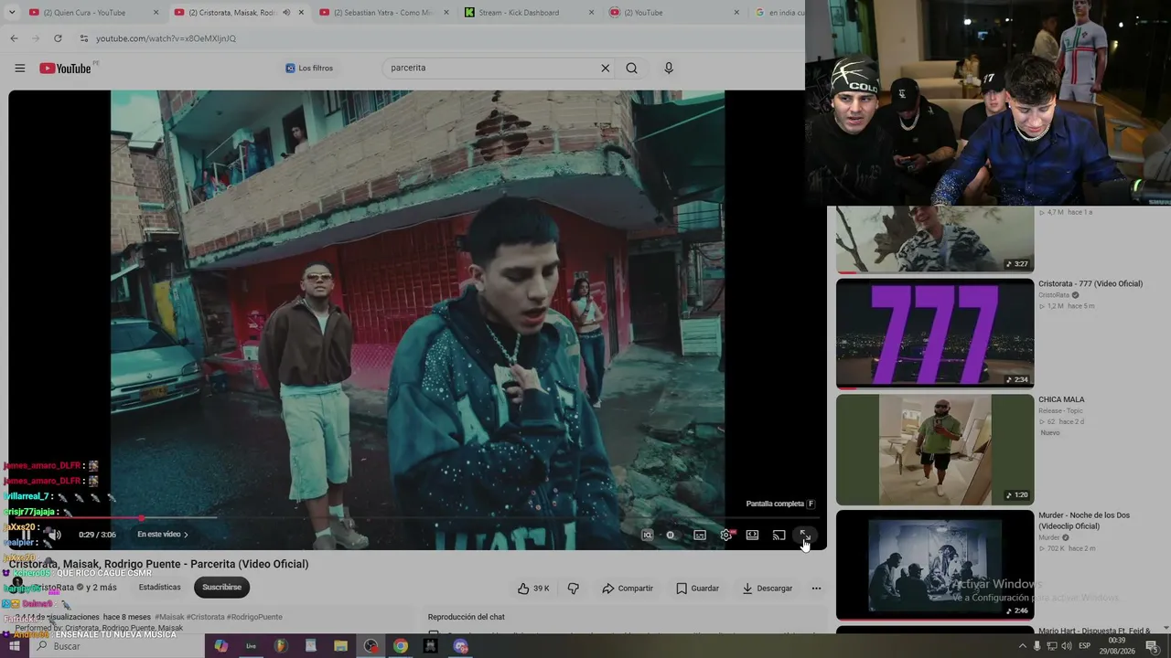Screen dimensions: 1171x658
Task: Open the video settings gear
Action: pyautogui.click(x=726, y=535)
